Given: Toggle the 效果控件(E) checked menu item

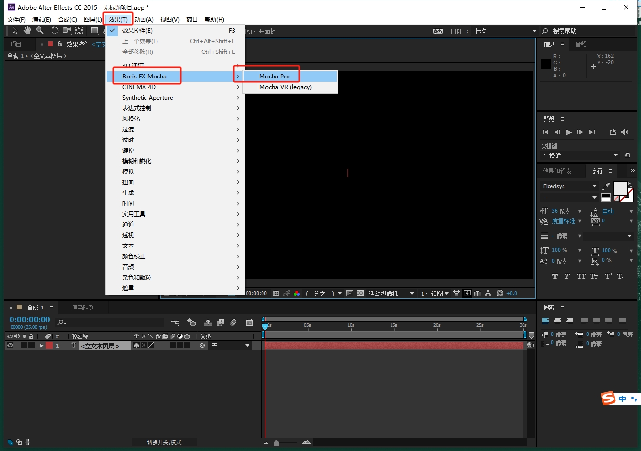Looking at the screenshot, I should coord(175,30).
